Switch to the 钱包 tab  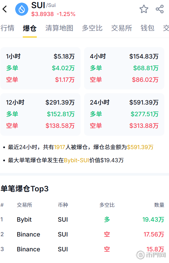(x=147, y=28)
